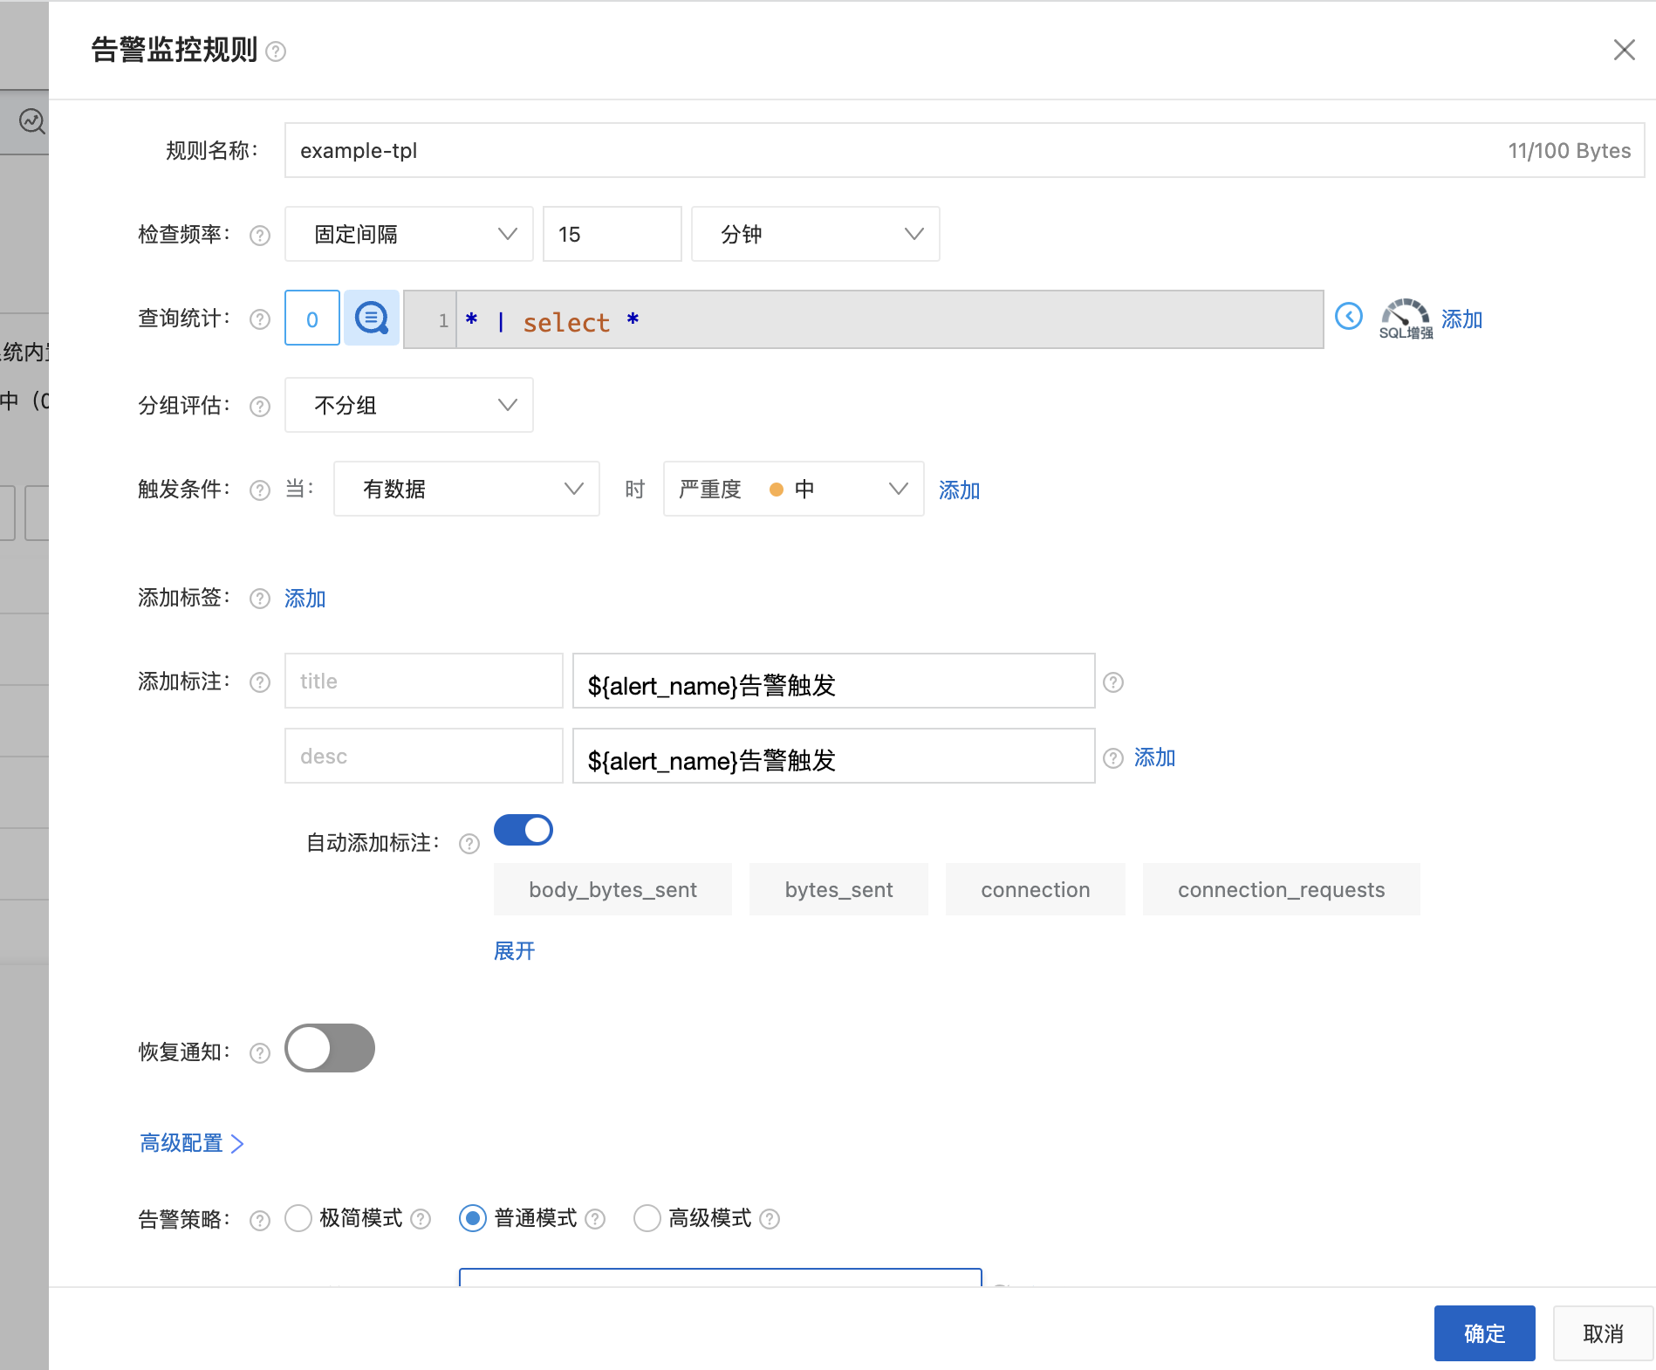
Task: Click 展开 to show more annotation fields
Action: click(515, 951)
